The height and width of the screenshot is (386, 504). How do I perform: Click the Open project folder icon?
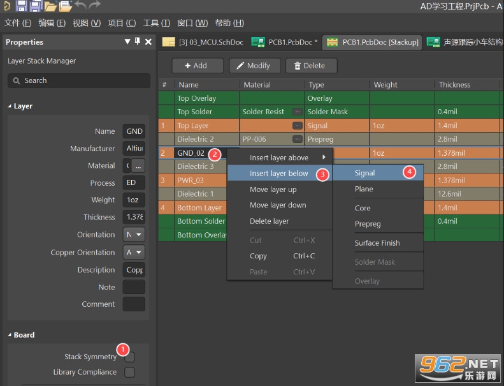pos(65,6)
